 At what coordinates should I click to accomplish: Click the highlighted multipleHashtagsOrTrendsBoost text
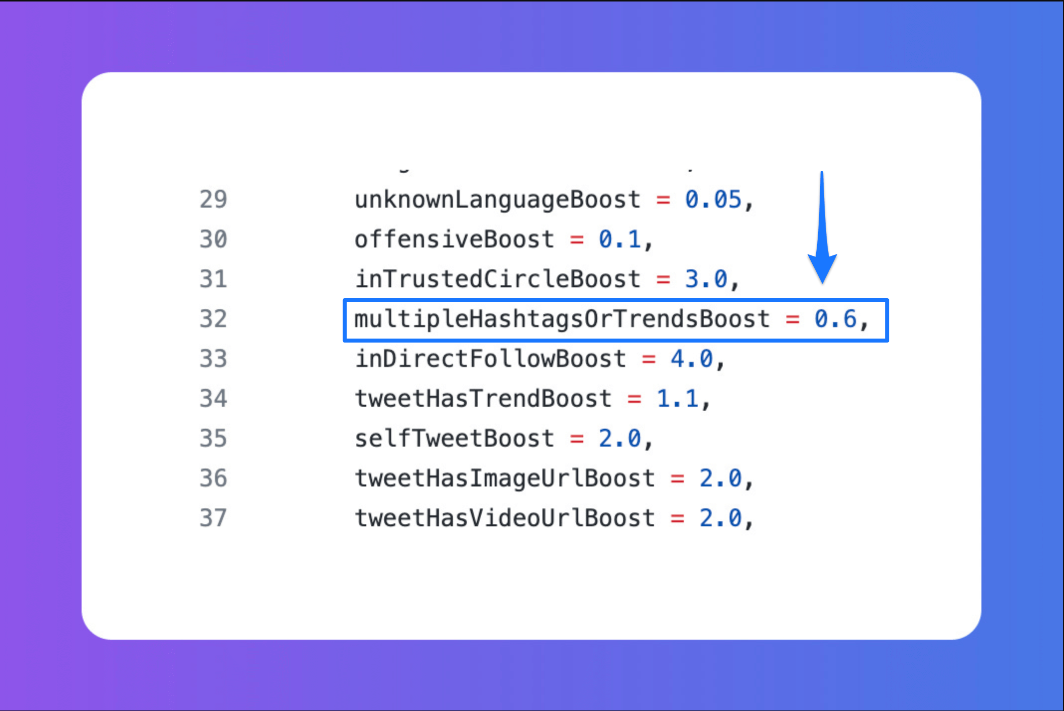click(x=562, y=319)
